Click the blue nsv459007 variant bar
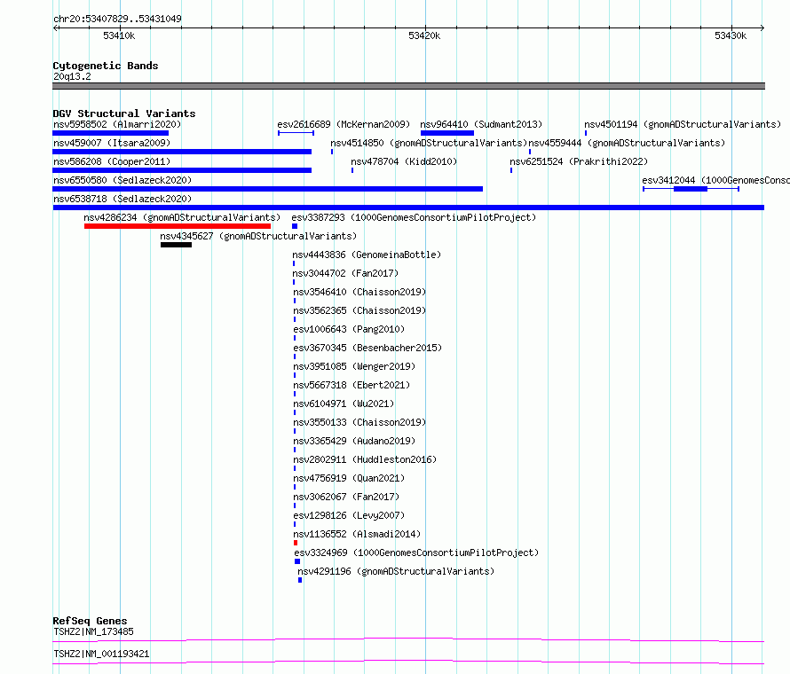Image resolution: width=790 pixels, height=674 pixels. (182, 152)
